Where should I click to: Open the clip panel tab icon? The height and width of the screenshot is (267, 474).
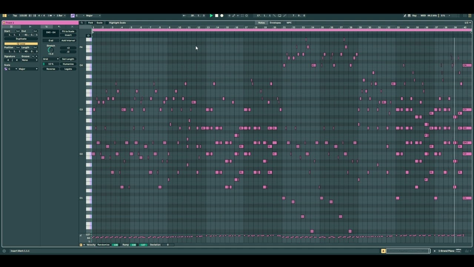pyautogui.click(x=11, y=27)
